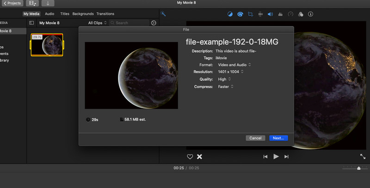370x188 pixels.
Task: Toggle the sidebar list view icon
Action: coord(31,23)
